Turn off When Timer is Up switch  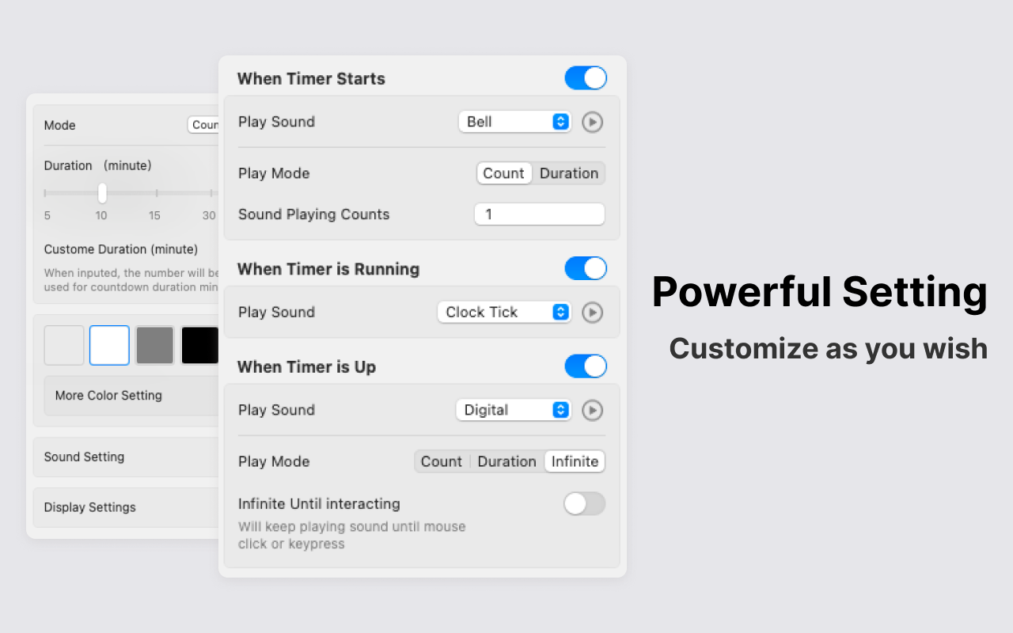(586, 366)
